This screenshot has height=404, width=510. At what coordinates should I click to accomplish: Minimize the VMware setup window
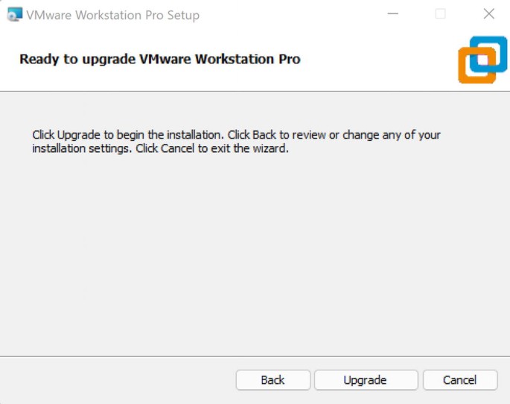(x=393, y=14)
